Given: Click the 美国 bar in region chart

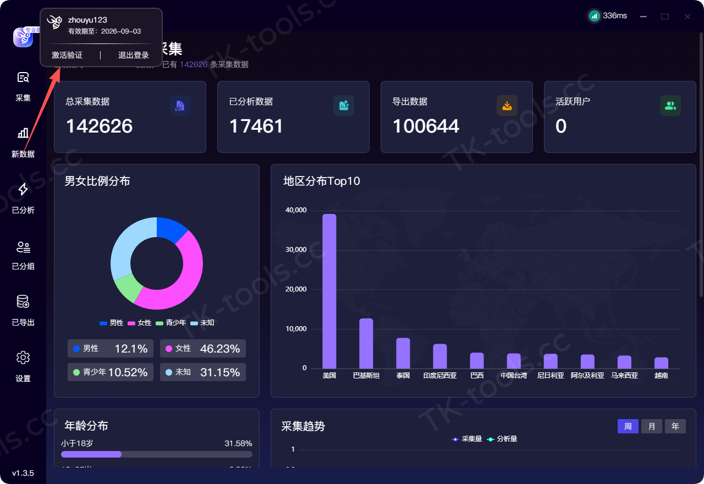Looking at the screenshot, I should (x=329, y=291).
